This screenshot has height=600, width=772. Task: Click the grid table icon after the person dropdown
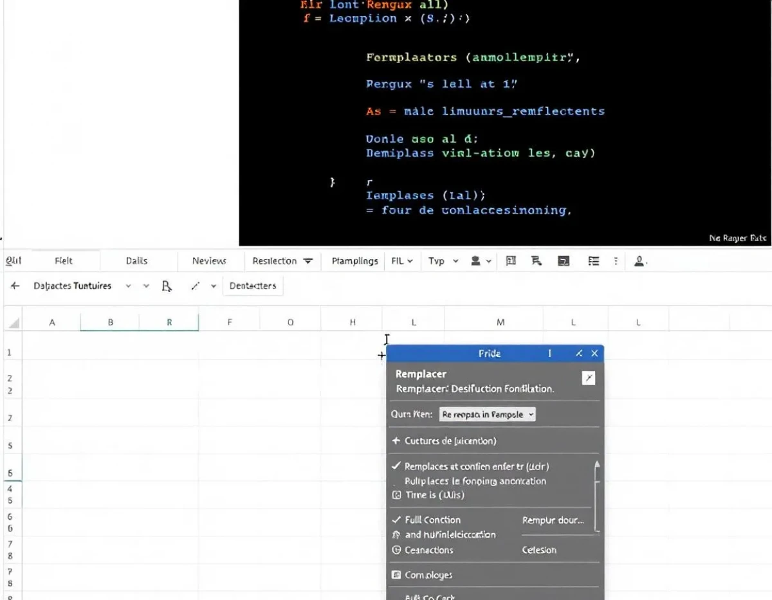(511, 260)
